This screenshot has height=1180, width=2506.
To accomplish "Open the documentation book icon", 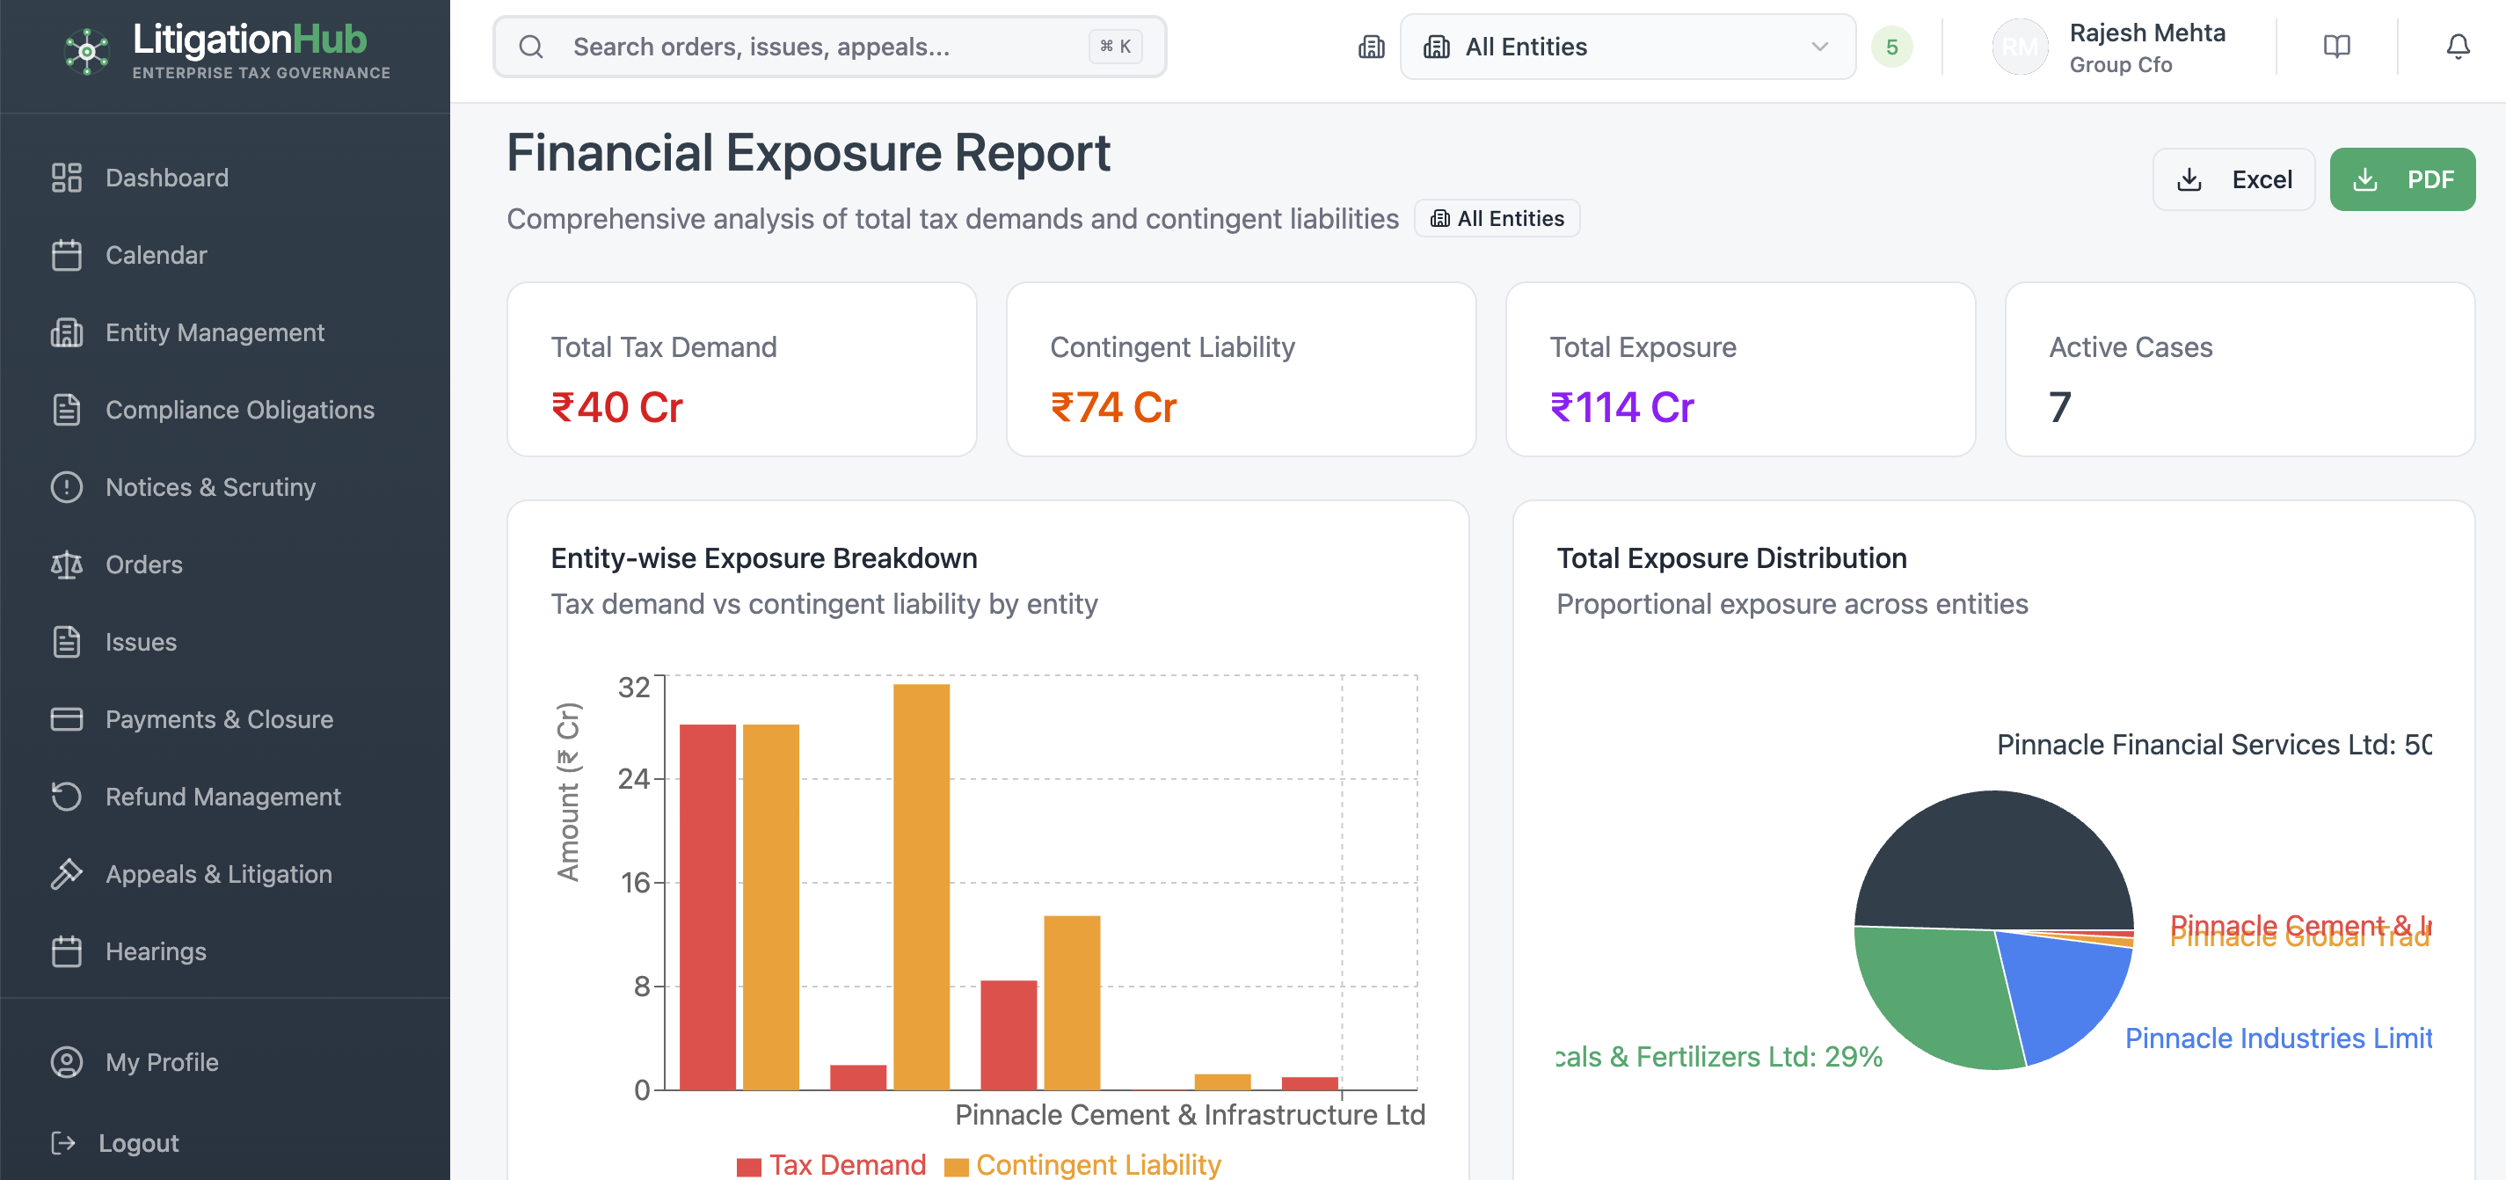I will tap(2336, 47).
